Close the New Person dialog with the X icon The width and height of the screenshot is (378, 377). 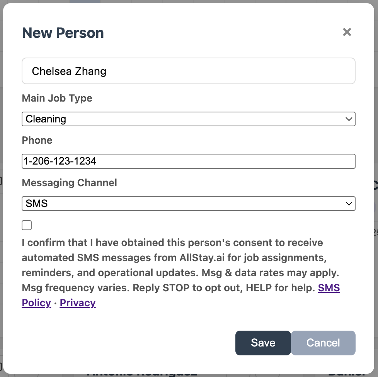tap(347, 32)
